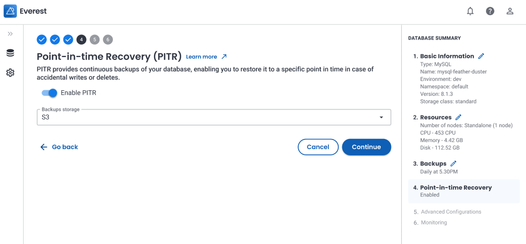The height and width of the screenshot is (244, 526).
Task: Open the settings gear in sidebar
Action: pyautogui.click(x=10, y=73)
